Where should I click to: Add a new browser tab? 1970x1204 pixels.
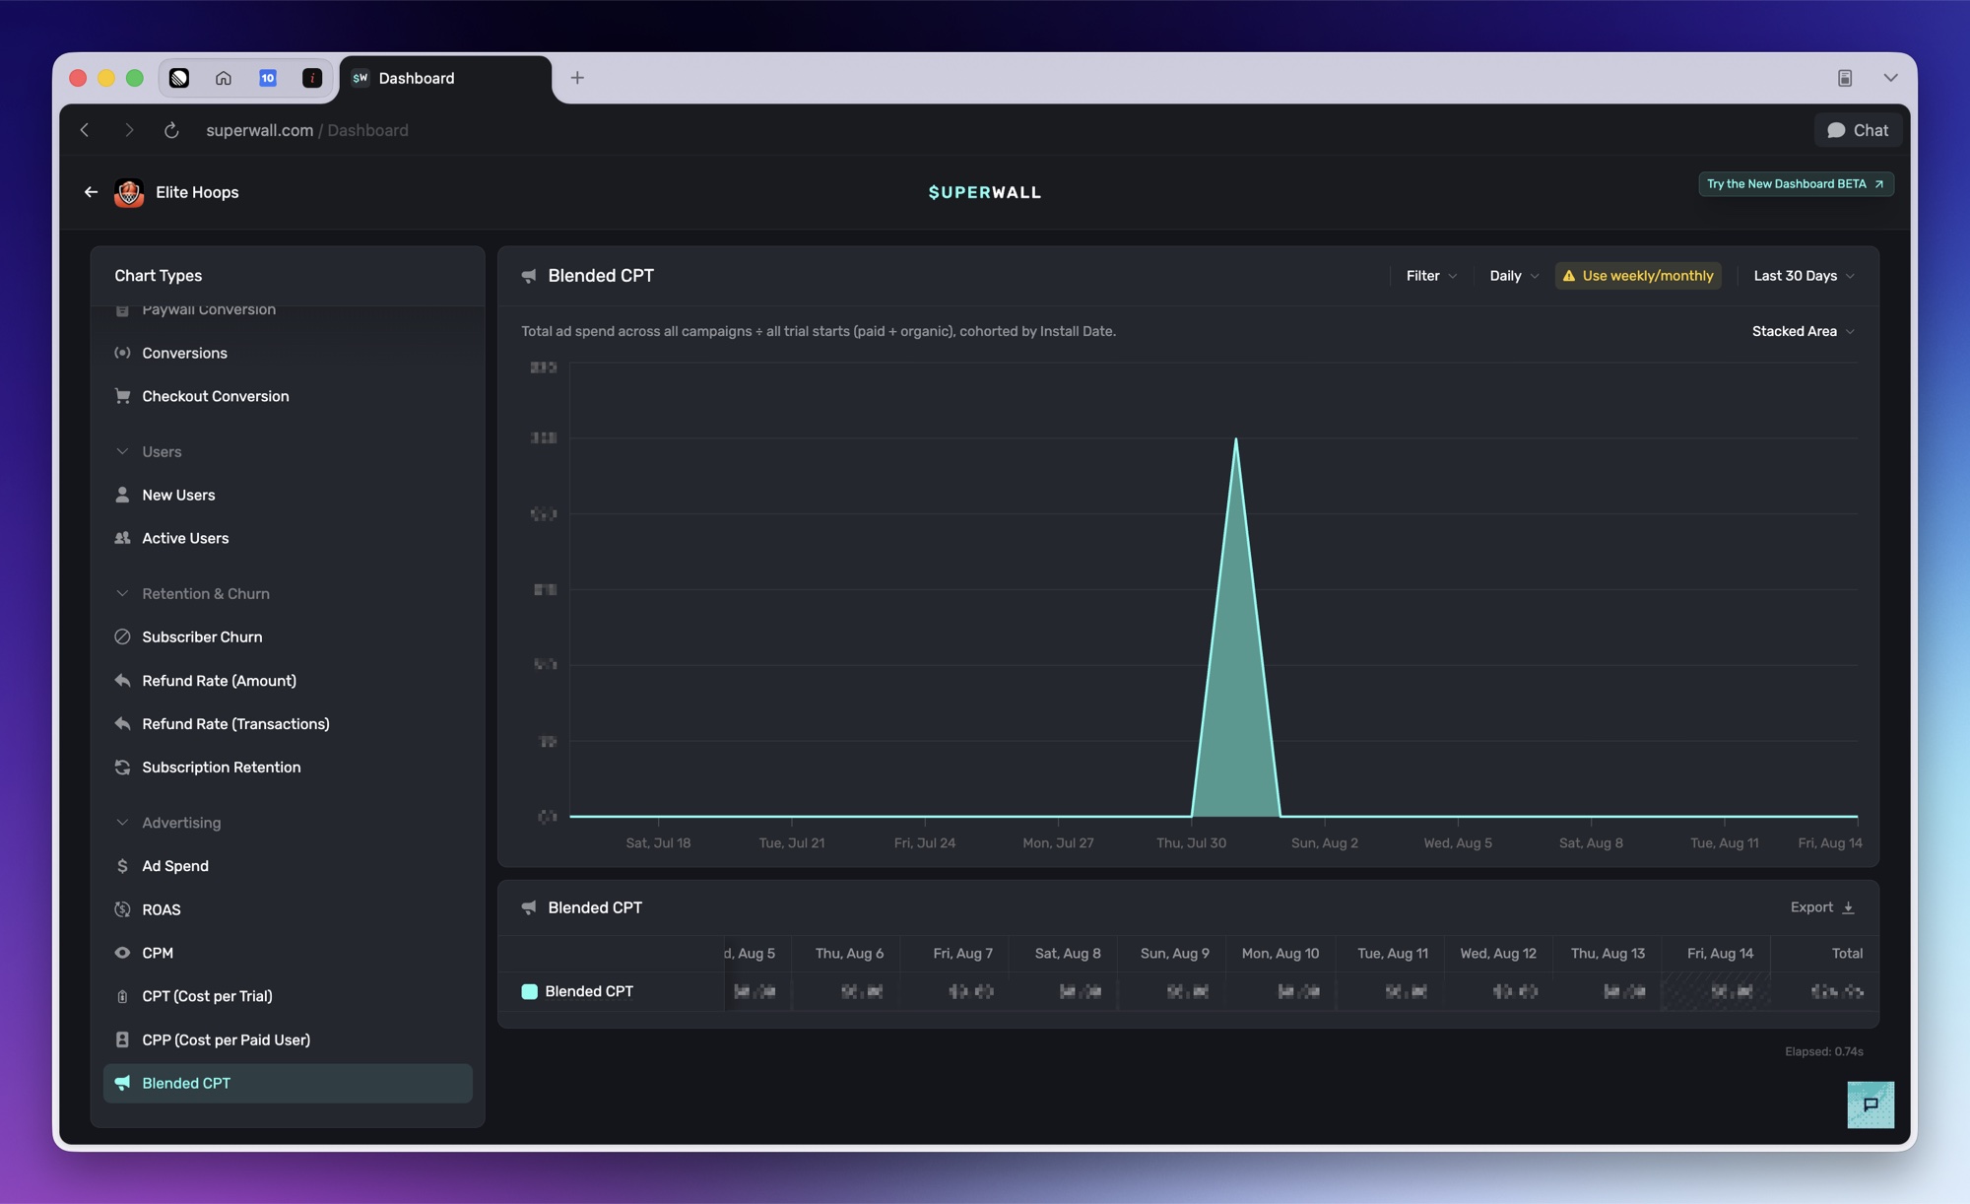[x=577, y=78]
